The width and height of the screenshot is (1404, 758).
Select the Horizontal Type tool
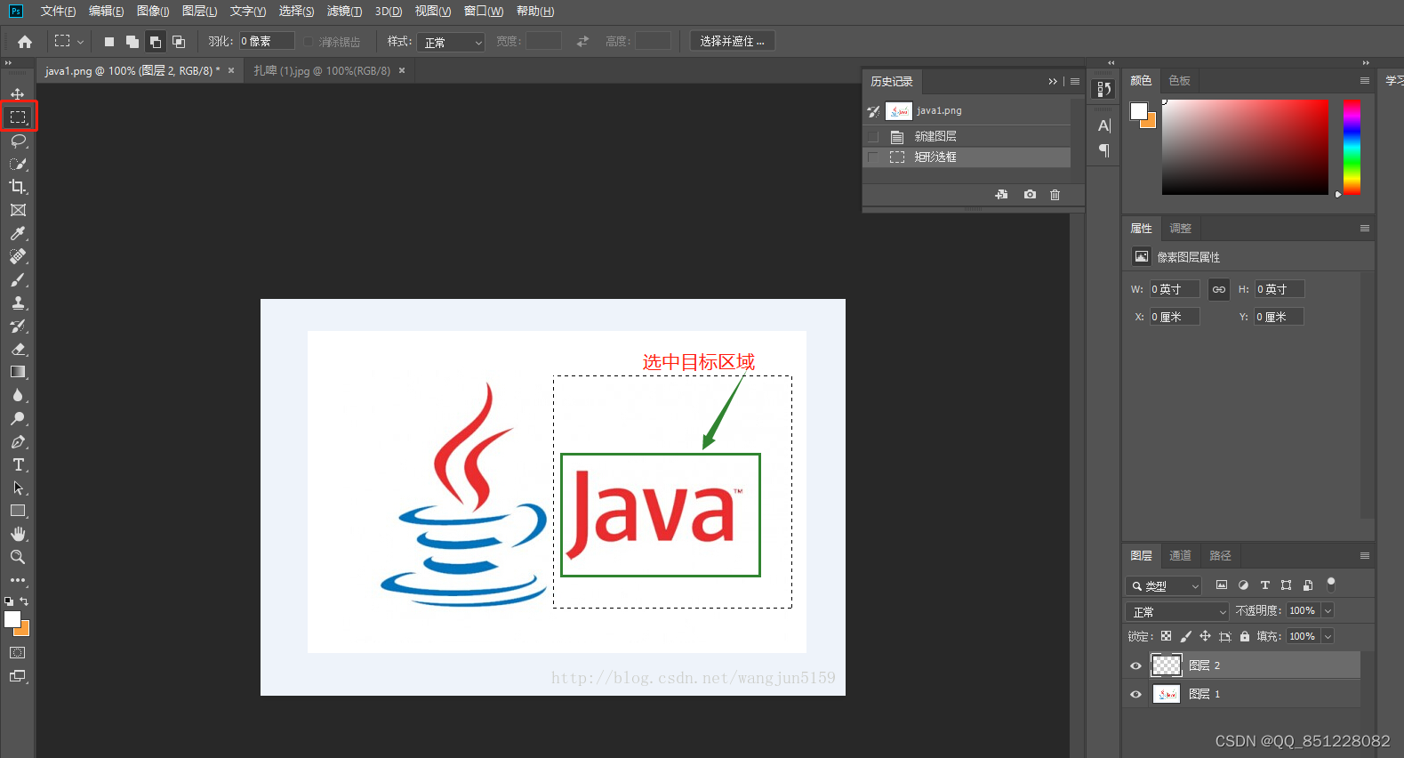[18, 464]
